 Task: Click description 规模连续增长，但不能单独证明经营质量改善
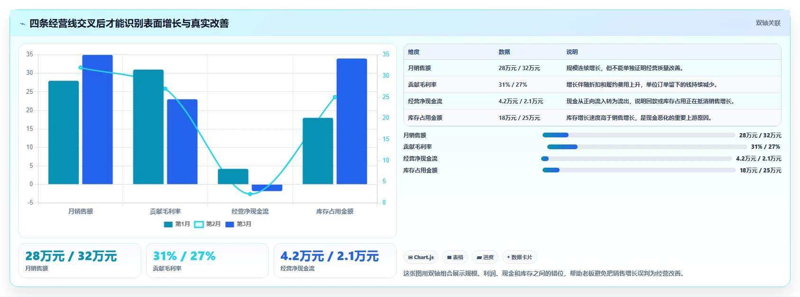pos(625,68)
